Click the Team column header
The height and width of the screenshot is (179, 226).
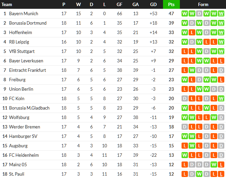click(x=7, y=4)
